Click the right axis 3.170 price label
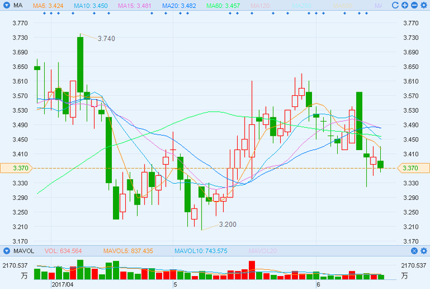 (410, 242)
